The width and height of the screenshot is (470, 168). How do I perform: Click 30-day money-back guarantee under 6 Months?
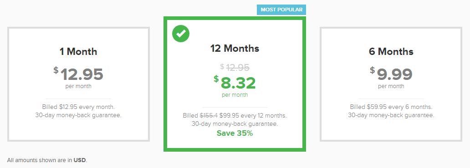(x=391, y=115)
